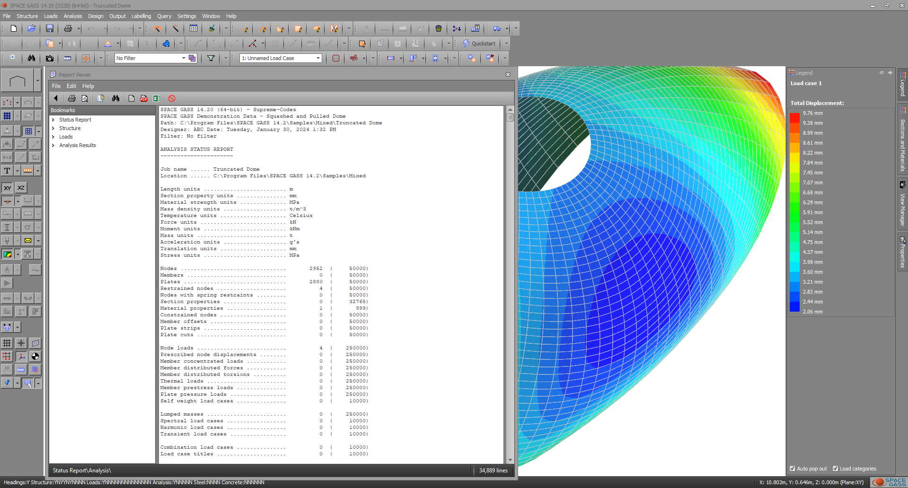Open the Analysis menu
The height and width of the screenshot is (488, 908).
[x=73, y=16]
